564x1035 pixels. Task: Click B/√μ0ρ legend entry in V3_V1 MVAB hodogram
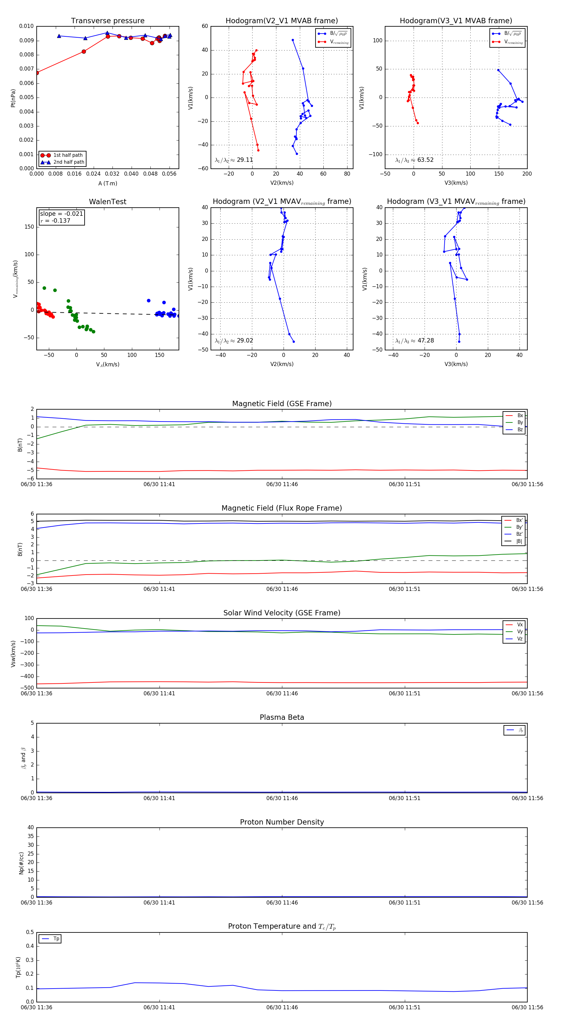[x=507, y=34]
